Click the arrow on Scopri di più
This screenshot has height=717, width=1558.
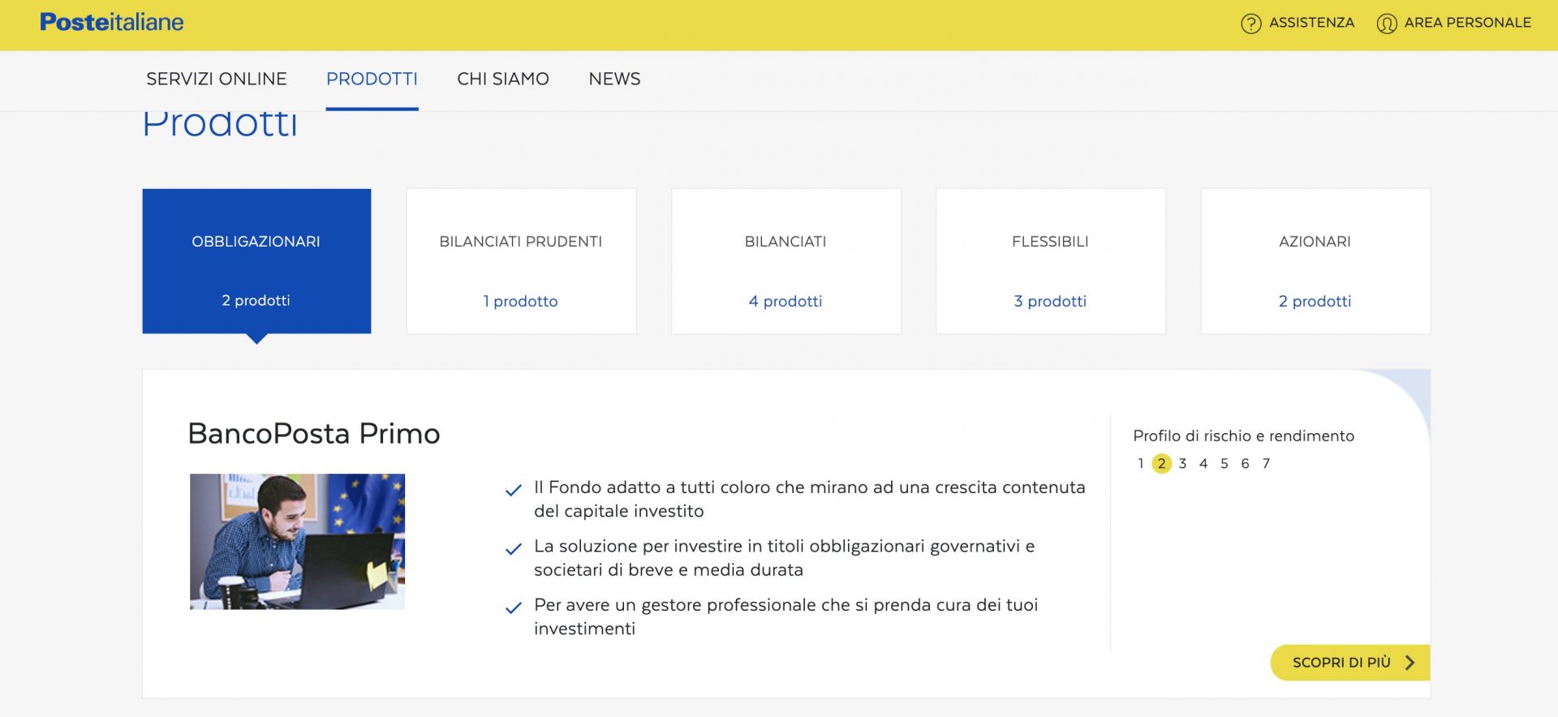pos(1410,663)
